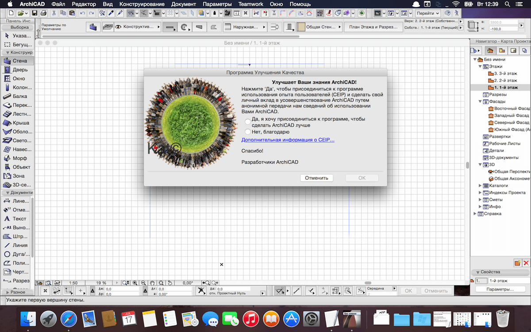
Task: Select the Дверь (Door) tool
Action: point(17,69)
